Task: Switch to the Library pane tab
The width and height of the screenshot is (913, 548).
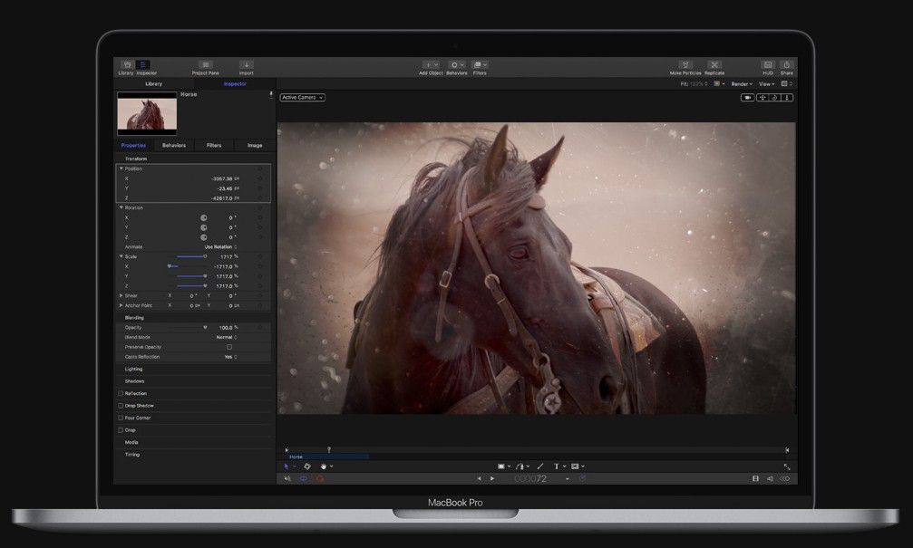Action: pyautogui.click(x=154, y=83)
